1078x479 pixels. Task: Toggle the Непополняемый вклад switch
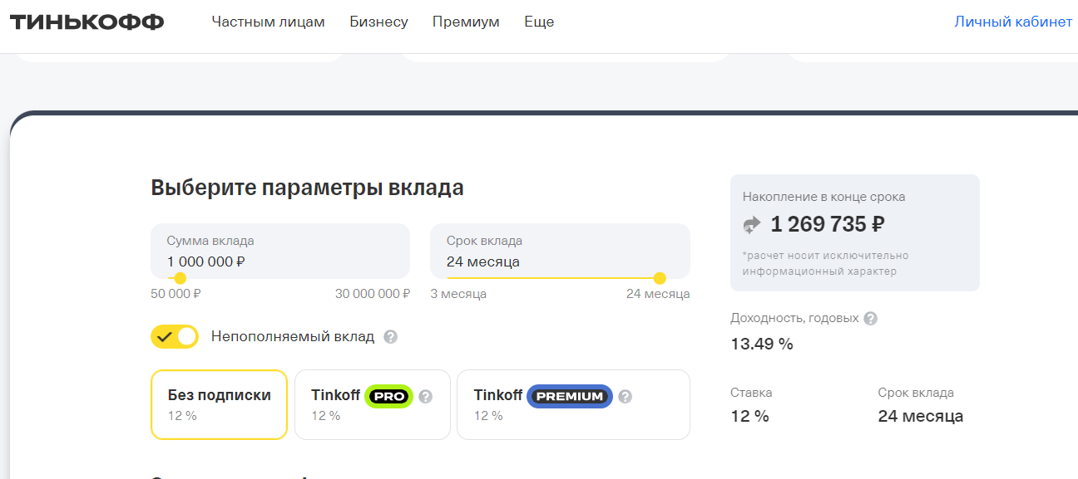(175, 336)
